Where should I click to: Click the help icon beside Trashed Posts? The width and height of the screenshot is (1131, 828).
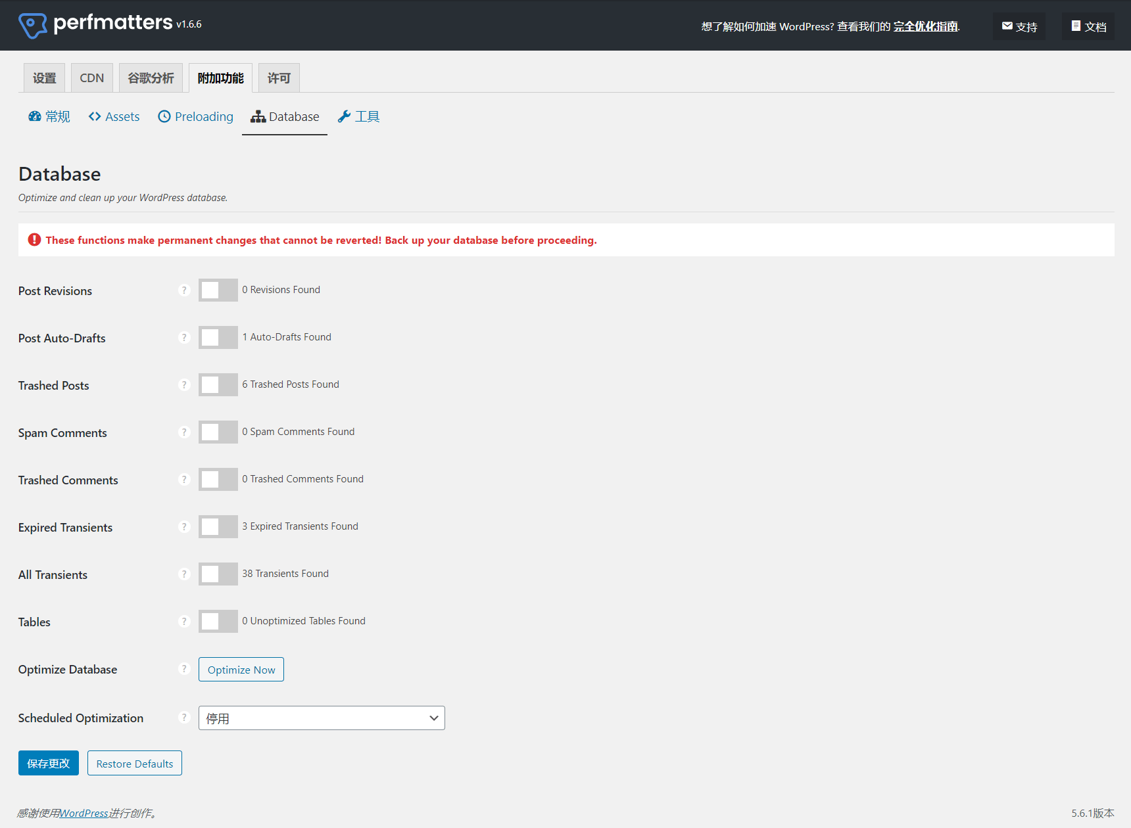coord(184,384)
